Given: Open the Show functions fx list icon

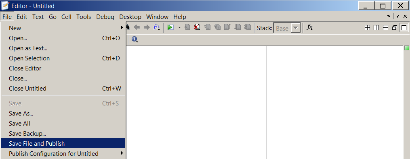Looking at the screenshot, I should (157, 27).
